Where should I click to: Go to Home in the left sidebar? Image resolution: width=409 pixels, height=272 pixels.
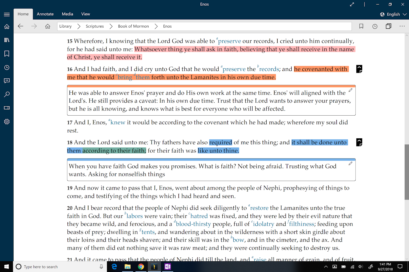(7, 26)
